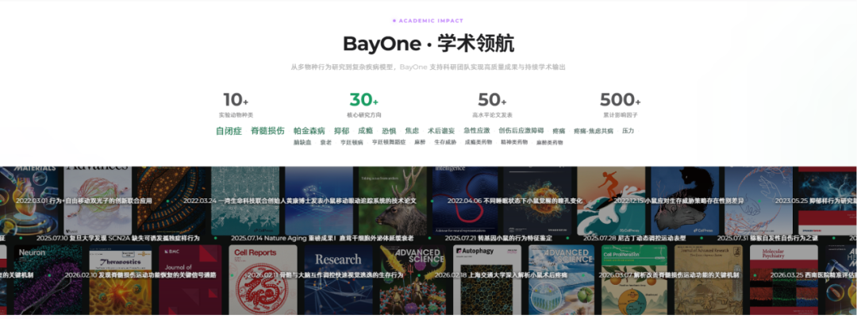Click the 麻醉类药物 tag
Viewport: 857px width, 319px height.
tap(549, 143)
